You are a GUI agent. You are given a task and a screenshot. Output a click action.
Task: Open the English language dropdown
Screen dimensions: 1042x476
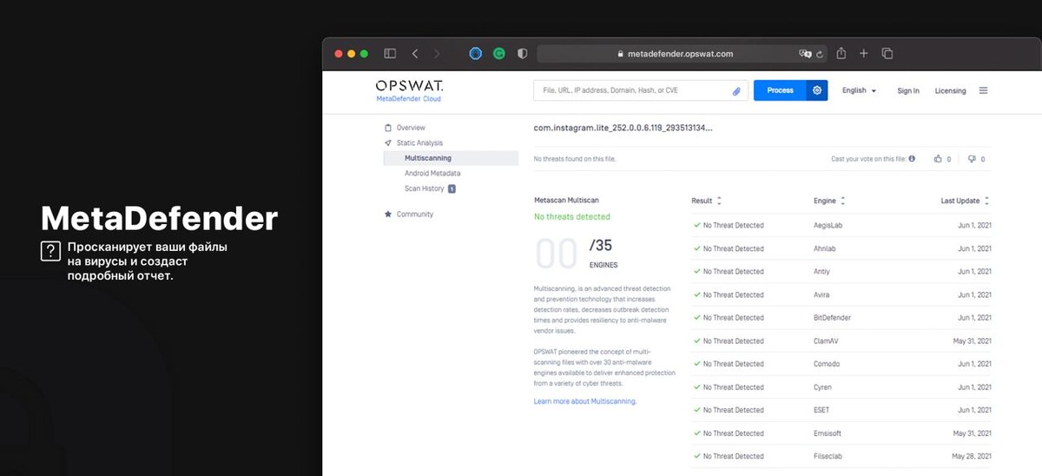(x=859, y=90)
